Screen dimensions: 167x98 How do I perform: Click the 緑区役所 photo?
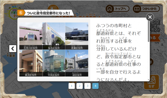coord(77,63)
